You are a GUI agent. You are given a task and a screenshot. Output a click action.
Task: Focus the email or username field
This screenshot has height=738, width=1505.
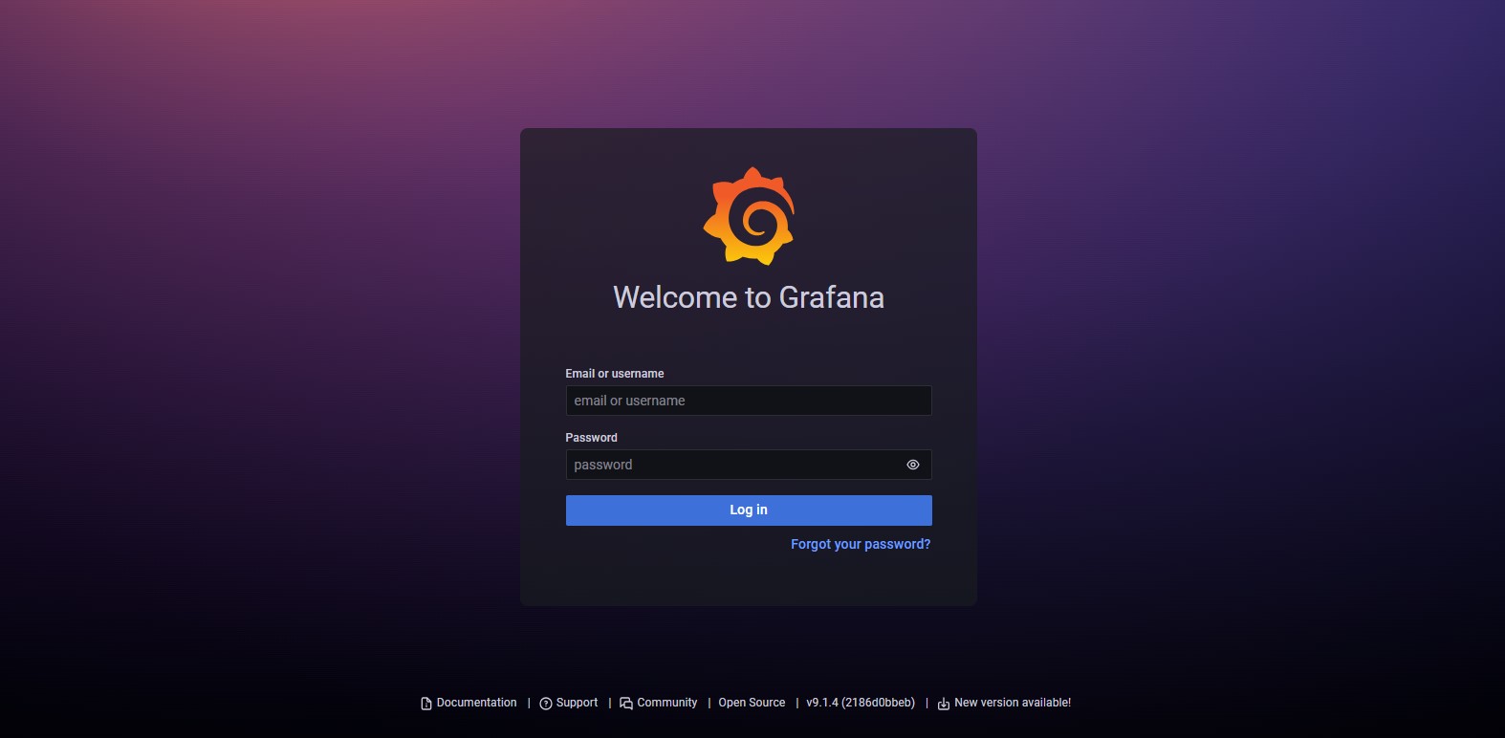click(x=749, y=401)
